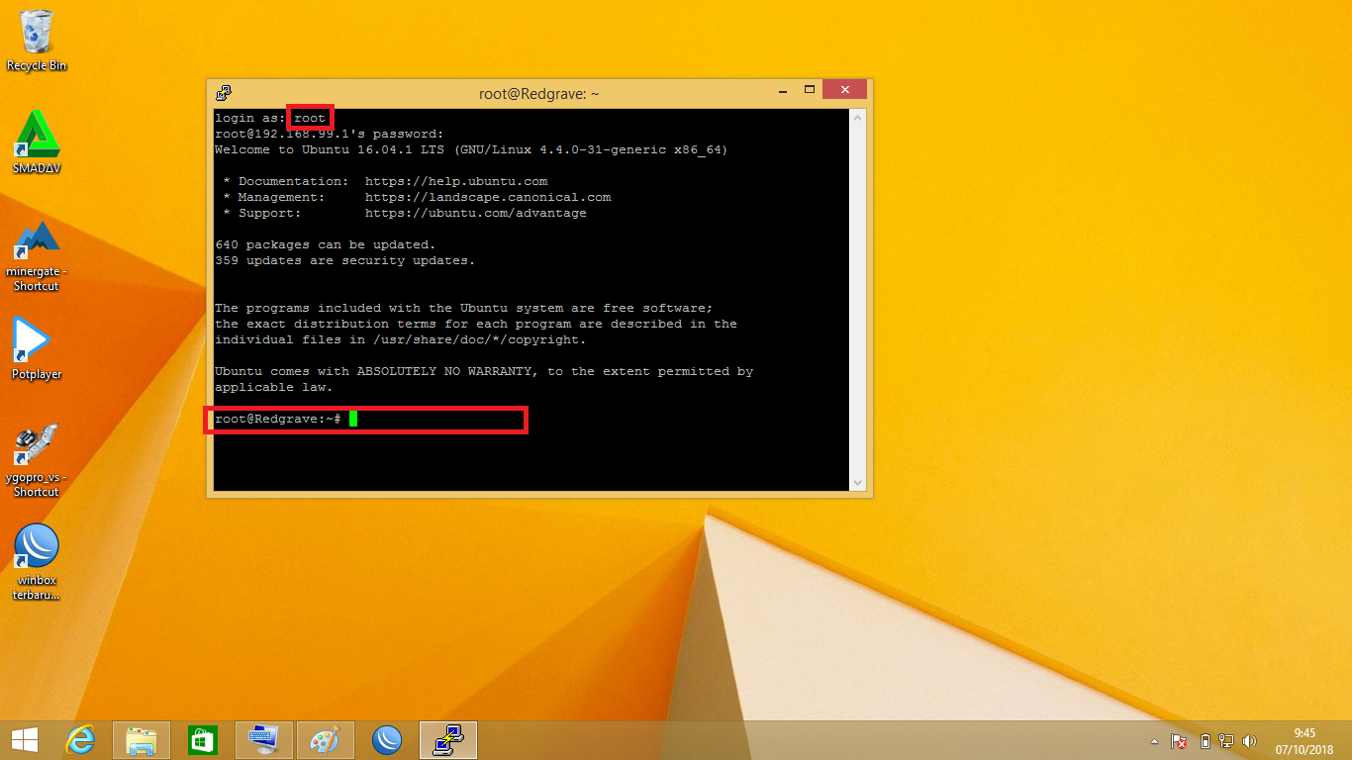The width and height of the screenshot is (1352, 760).
Task: Open the Action Center flag icon
Action: pos(1178,739)
